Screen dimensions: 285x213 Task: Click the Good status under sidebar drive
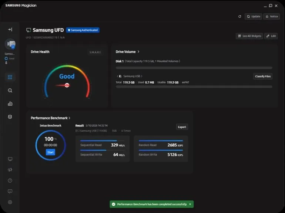(x=10, y=58)
